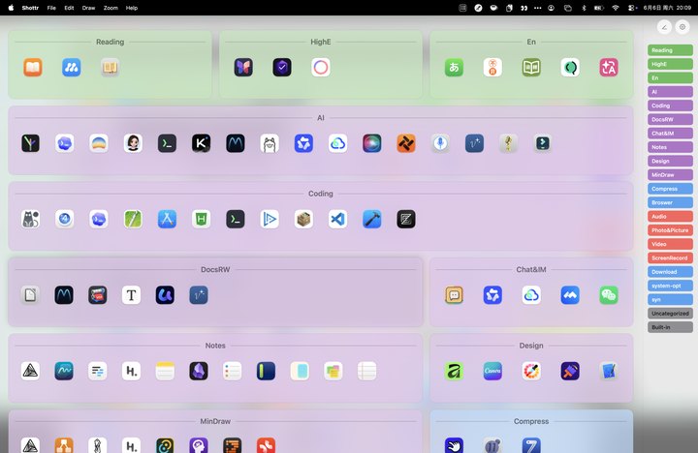This screenshot has width=698, height=453.
Task: Open the gold microphone app in AI
Action: [x=508, y=143]
